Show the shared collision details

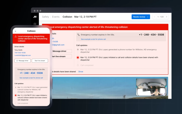tap(81, 72)
